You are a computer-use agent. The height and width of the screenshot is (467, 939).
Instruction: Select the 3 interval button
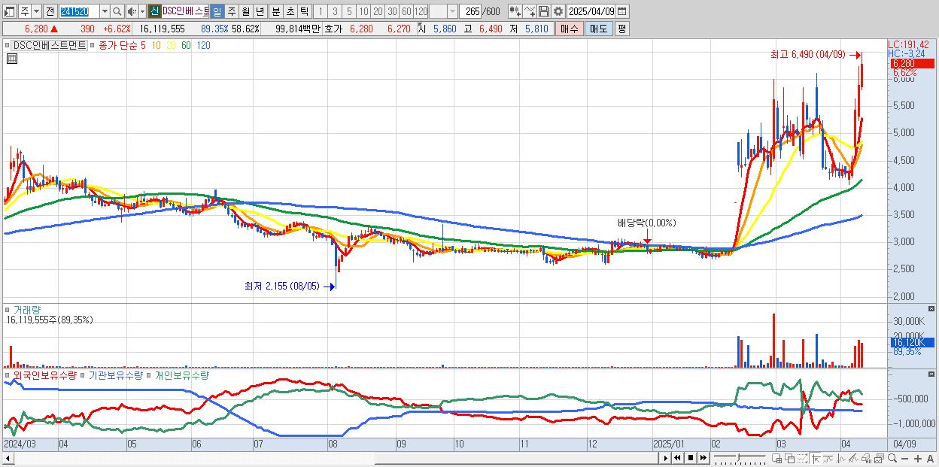[x=335, y=11]
